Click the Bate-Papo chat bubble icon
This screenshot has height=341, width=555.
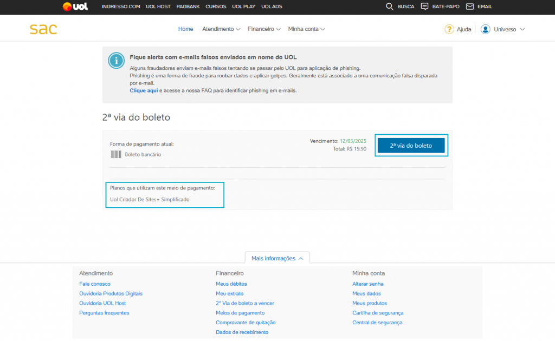pos(424,6)
